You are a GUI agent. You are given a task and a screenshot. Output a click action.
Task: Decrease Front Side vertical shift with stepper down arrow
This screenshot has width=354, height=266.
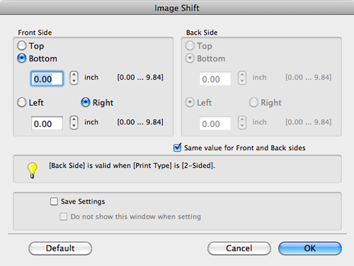[74, 81]
